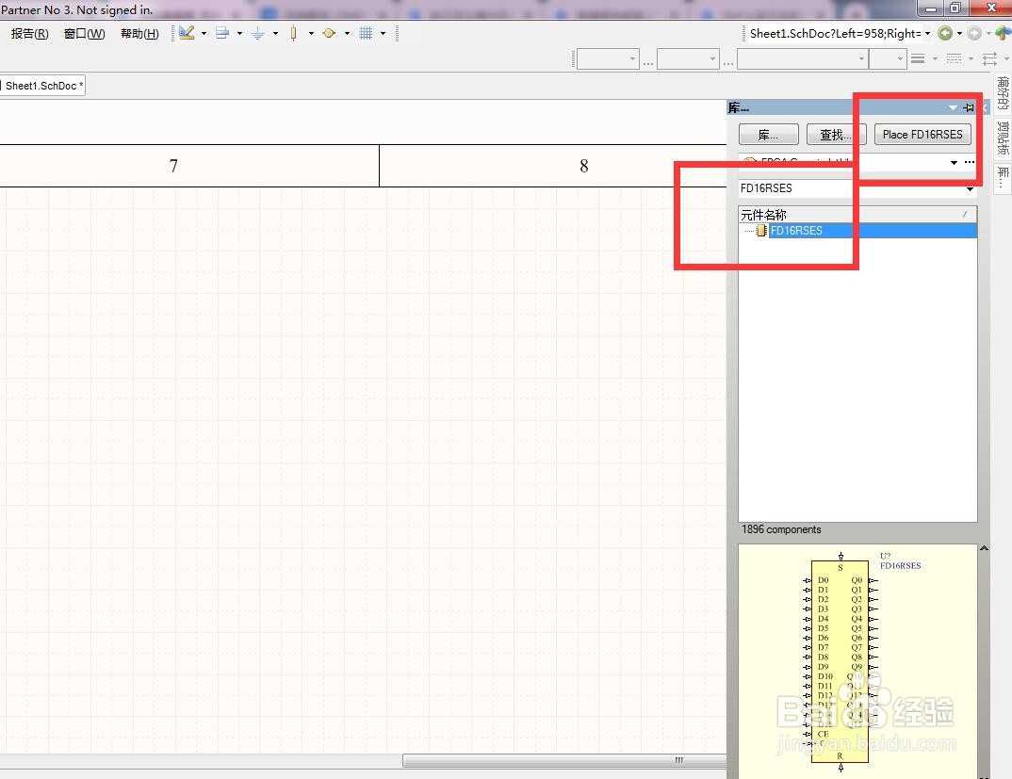Click the FD16RSES component chip icon
The width and height of the screenshot is (1012, 779).
point(761,231)
